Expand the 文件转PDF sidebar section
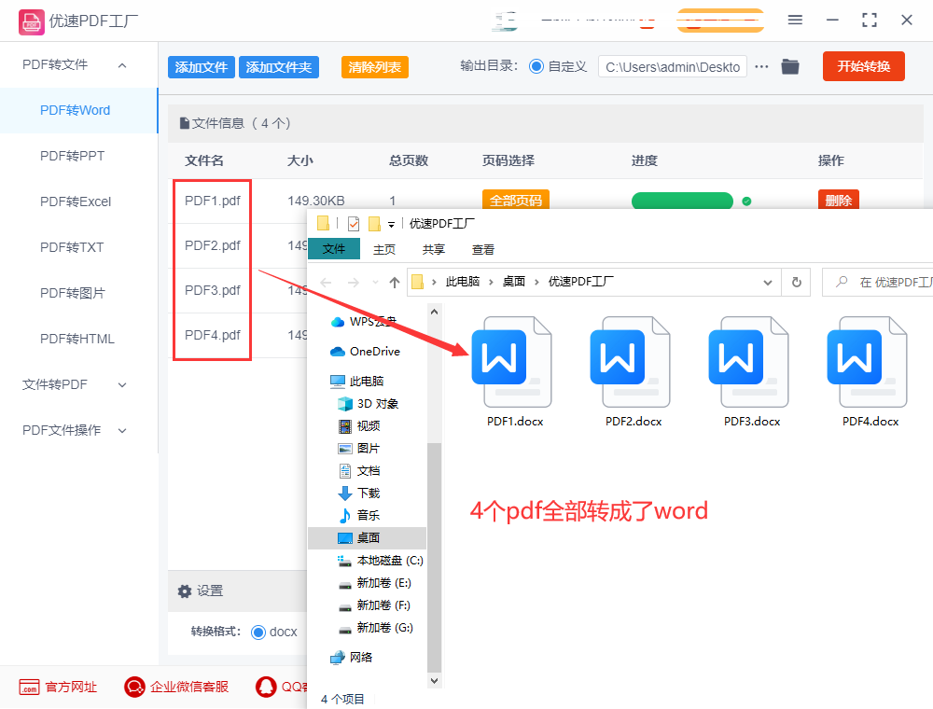Image resolution: width=933 pixels, height=709 pixels. [x=122, y=385]
